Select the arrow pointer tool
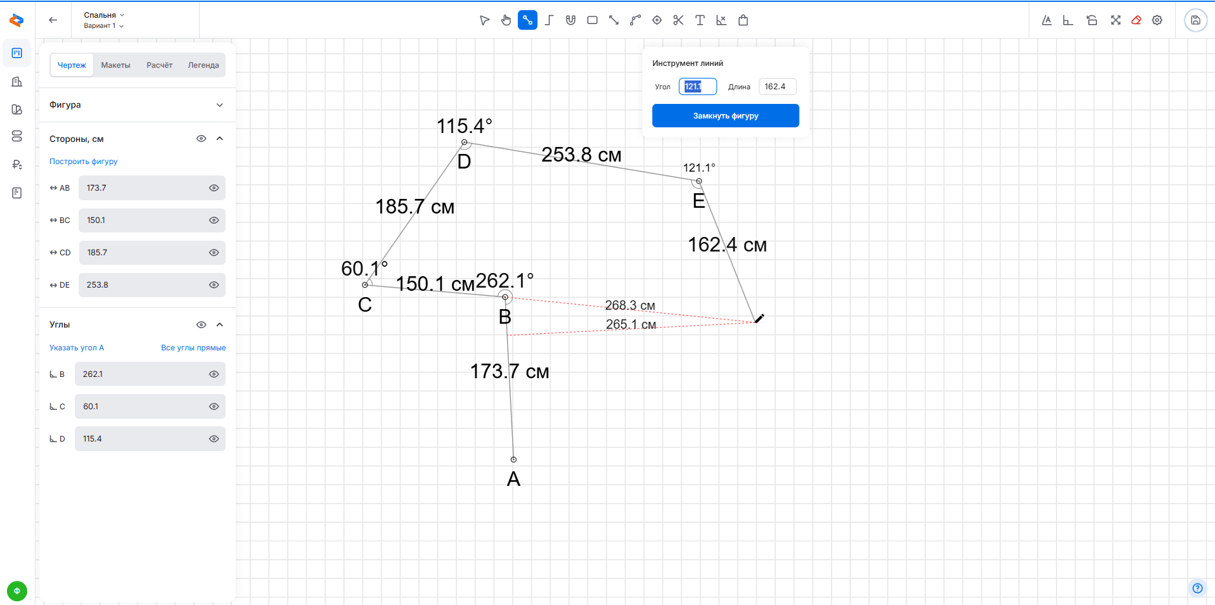This screenshot has width=1215, height=605. click(484, 20)
